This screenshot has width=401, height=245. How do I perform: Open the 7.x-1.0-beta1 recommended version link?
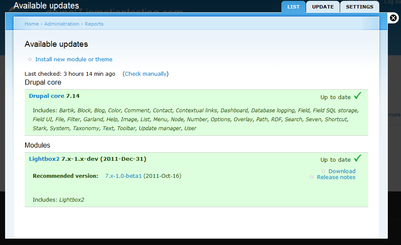(x=123, y=176)
